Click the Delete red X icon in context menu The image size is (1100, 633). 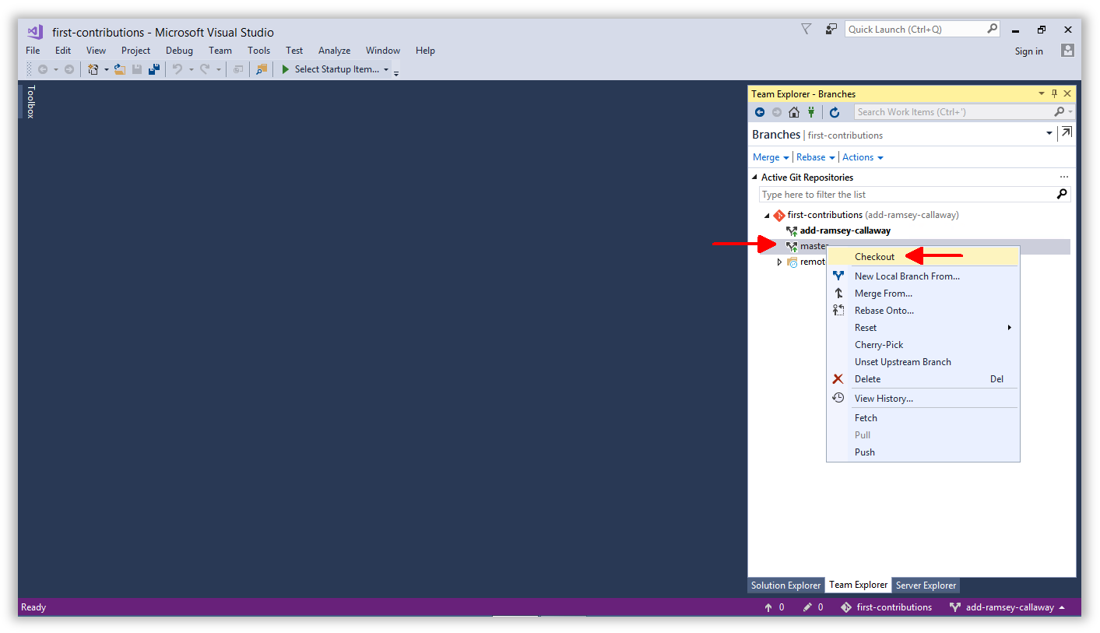click(838, 379)
